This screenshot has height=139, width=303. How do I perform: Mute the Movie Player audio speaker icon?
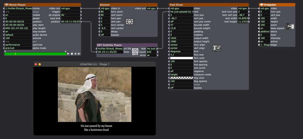pos(78,54)
